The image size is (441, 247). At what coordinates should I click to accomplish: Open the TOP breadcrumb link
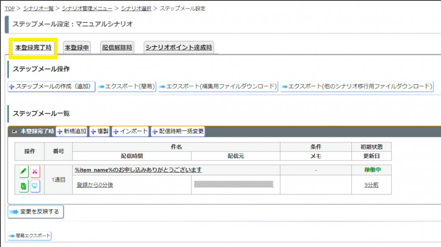point(9,9)
